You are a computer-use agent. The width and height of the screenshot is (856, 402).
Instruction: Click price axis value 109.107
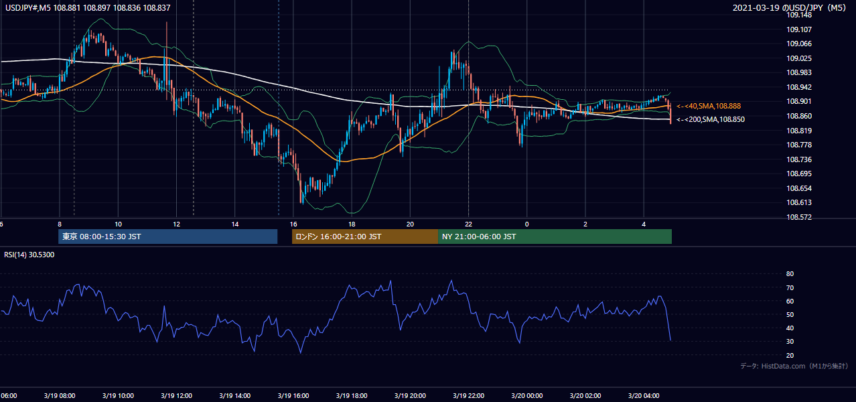tap(799, 29)
